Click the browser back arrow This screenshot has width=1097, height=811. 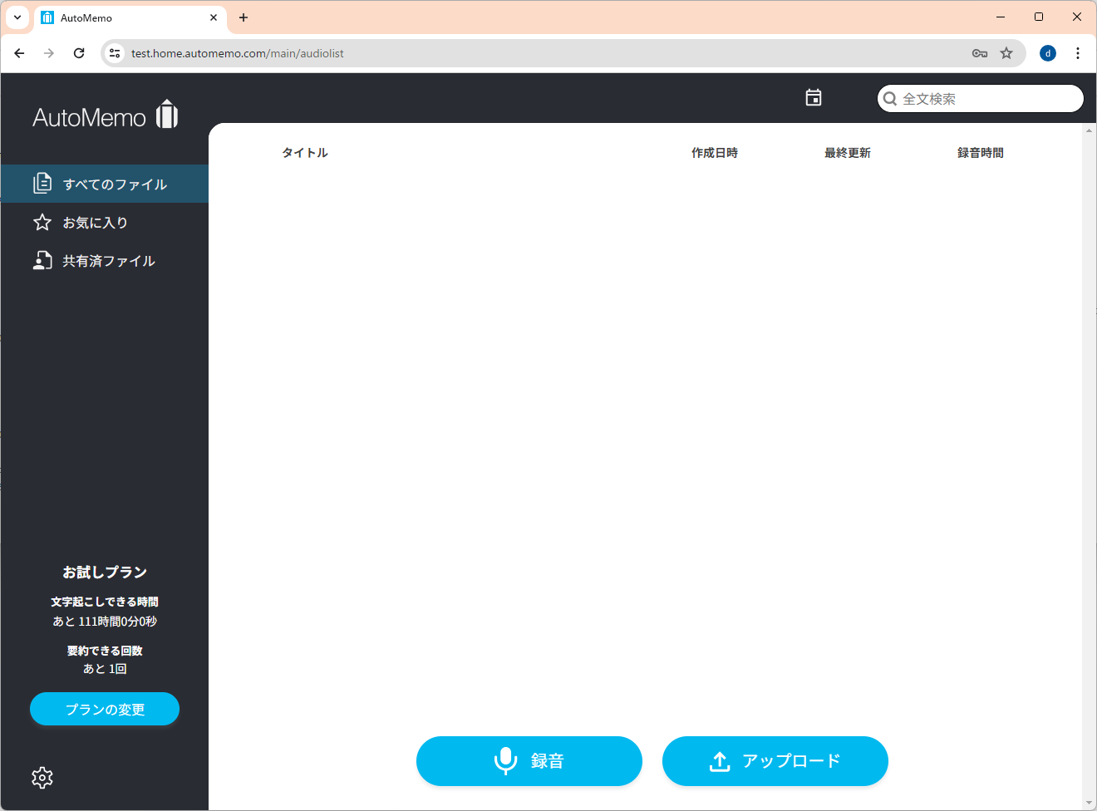(x=19, y=53)
